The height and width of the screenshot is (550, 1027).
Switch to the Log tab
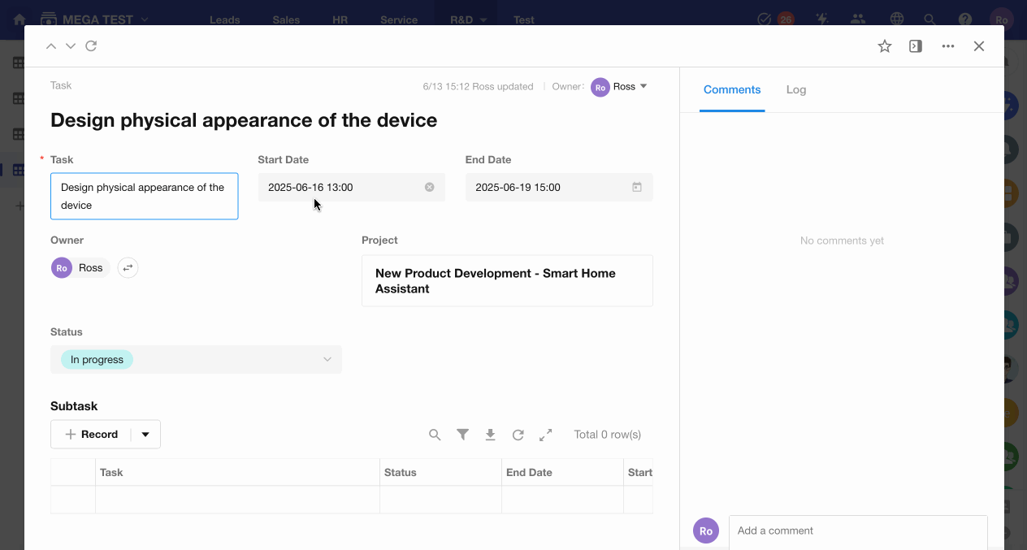click(795, 90)
